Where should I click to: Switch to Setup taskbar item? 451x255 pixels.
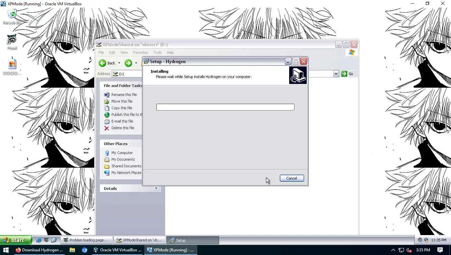pos(193,240)
